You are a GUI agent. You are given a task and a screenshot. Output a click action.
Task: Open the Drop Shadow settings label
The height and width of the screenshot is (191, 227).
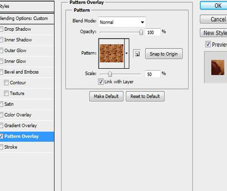[x=18, y=29]
